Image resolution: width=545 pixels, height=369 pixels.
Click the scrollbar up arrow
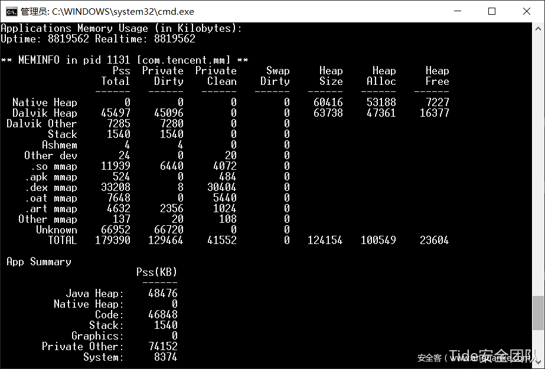pyautogui.click(x=538, y=29)
